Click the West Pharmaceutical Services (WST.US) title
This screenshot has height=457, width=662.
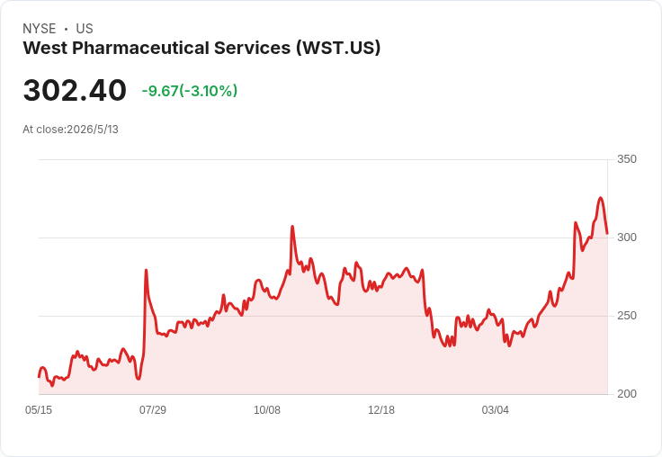coord(201,48)
